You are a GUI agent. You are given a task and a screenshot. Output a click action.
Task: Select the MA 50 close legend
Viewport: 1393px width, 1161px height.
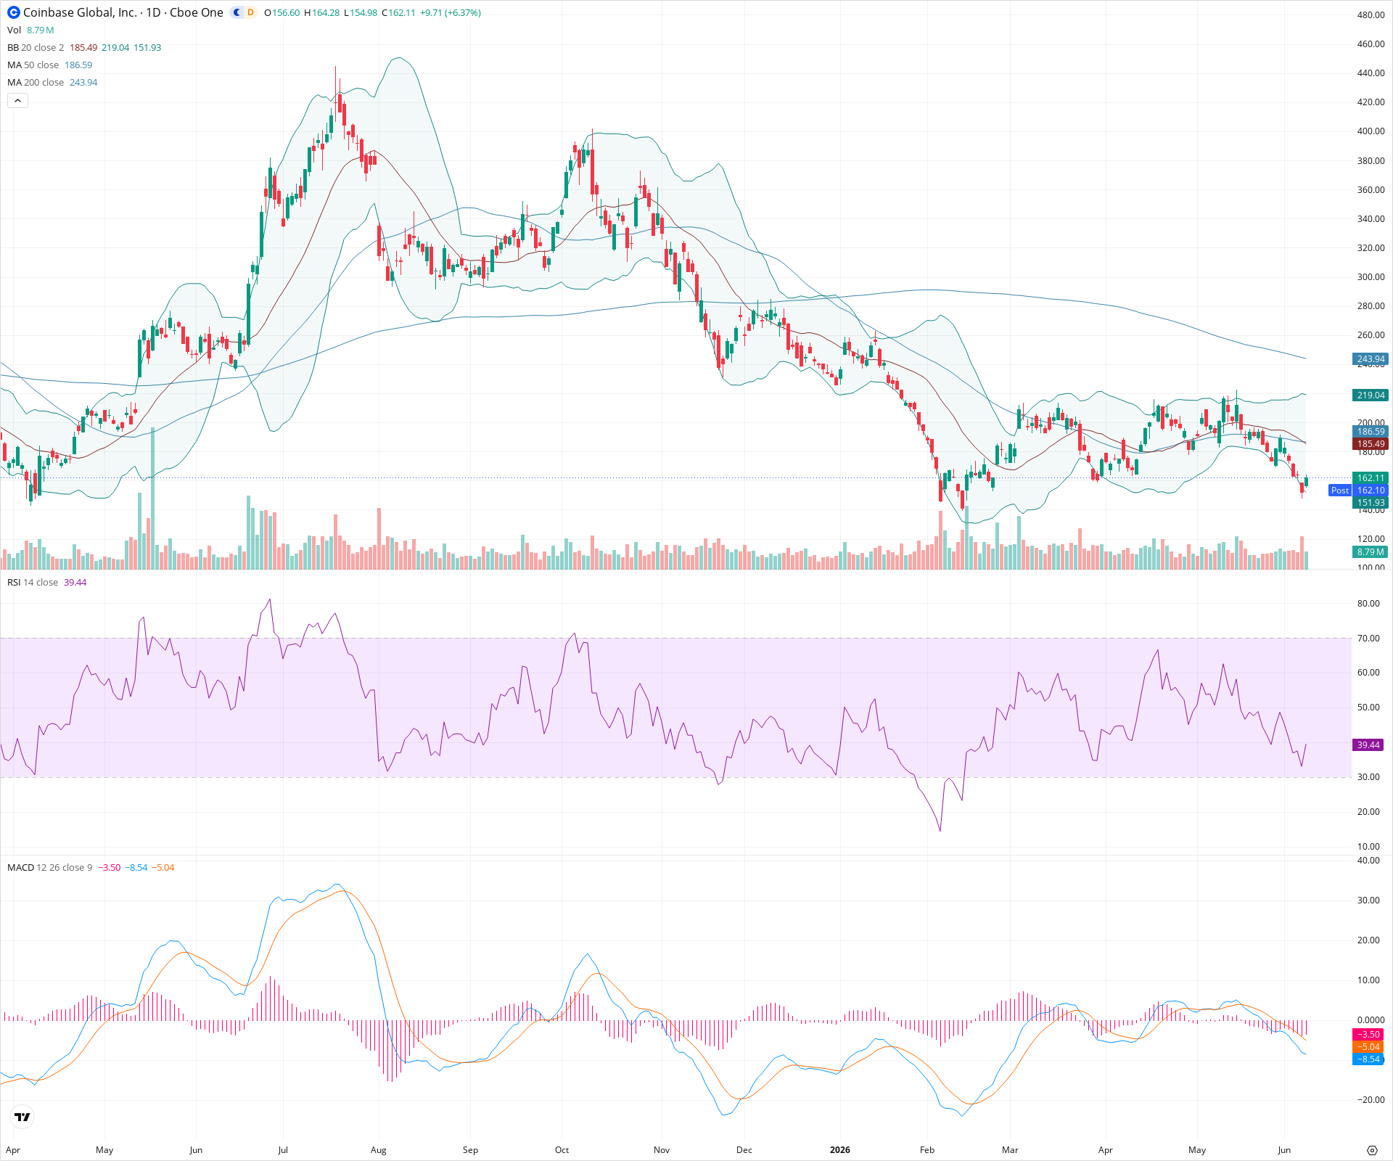pos(33,65)
